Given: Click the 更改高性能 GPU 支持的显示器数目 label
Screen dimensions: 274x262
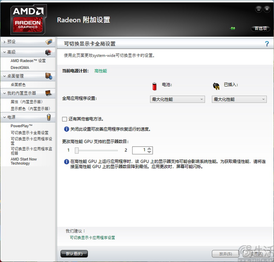Looking at the screenshot, I should [95, 141].
